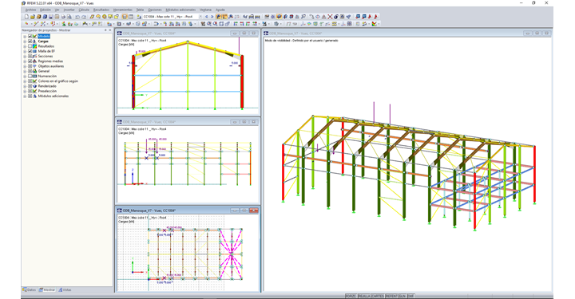This screenshot has height=299, width=575.
Task: Click the zoom magnifier icon in second toolbar
Action: coord(209,24)
